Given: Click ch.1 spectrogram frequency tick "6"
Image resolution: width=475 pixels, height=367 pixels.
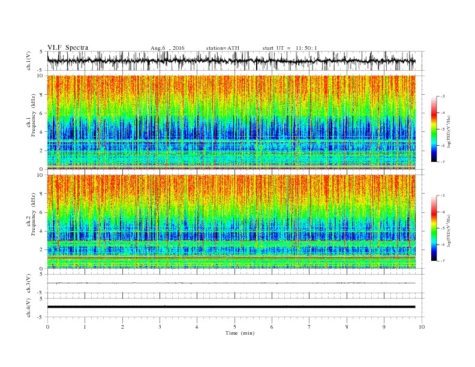Looking at the screenshot, I should point(42,113).
